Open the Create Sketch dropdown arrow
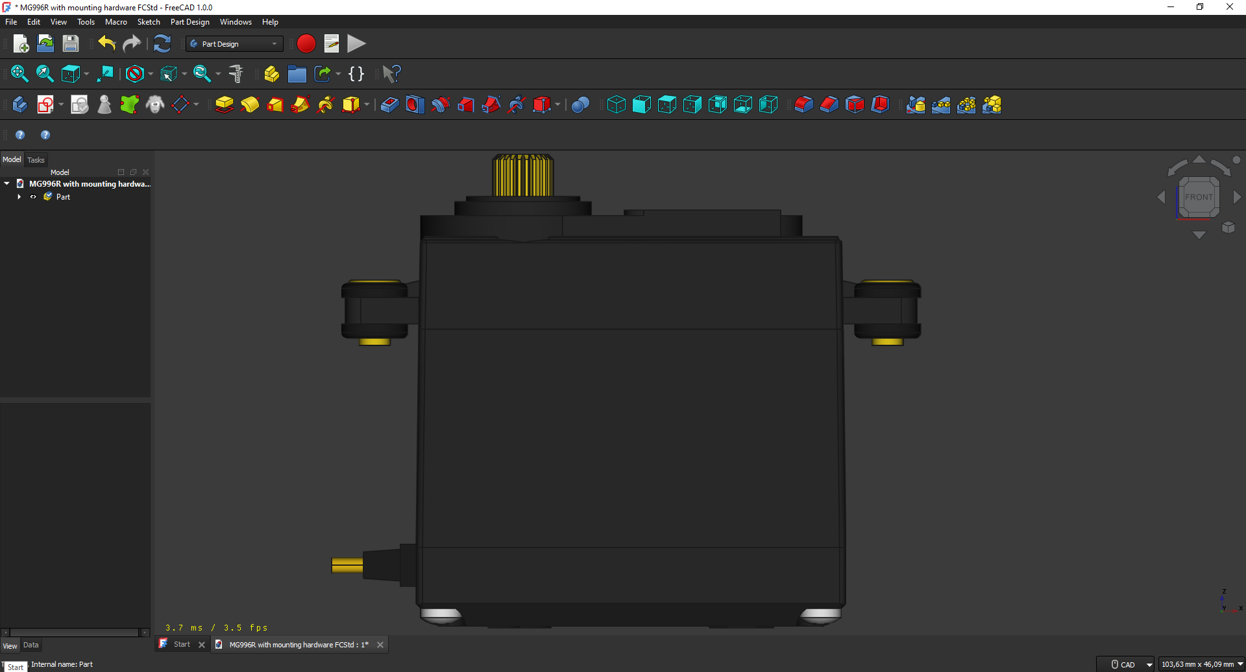The width and height of the screenshot is (1246, 672). tap(61, 104)
